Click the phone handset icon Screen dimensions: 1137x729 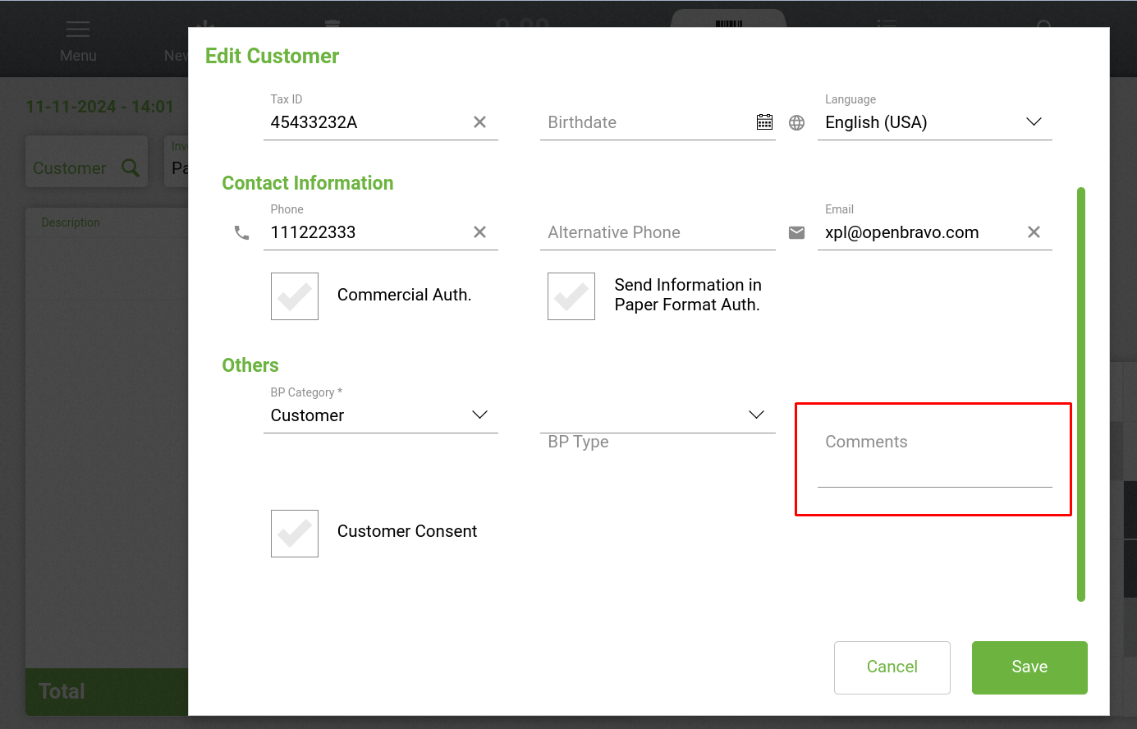click(241, 233)
